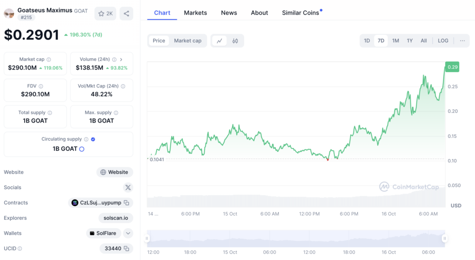Open the Website link button
Image resolution: width=475 pixels, height=260 pixels.
[x=115, y=172]
